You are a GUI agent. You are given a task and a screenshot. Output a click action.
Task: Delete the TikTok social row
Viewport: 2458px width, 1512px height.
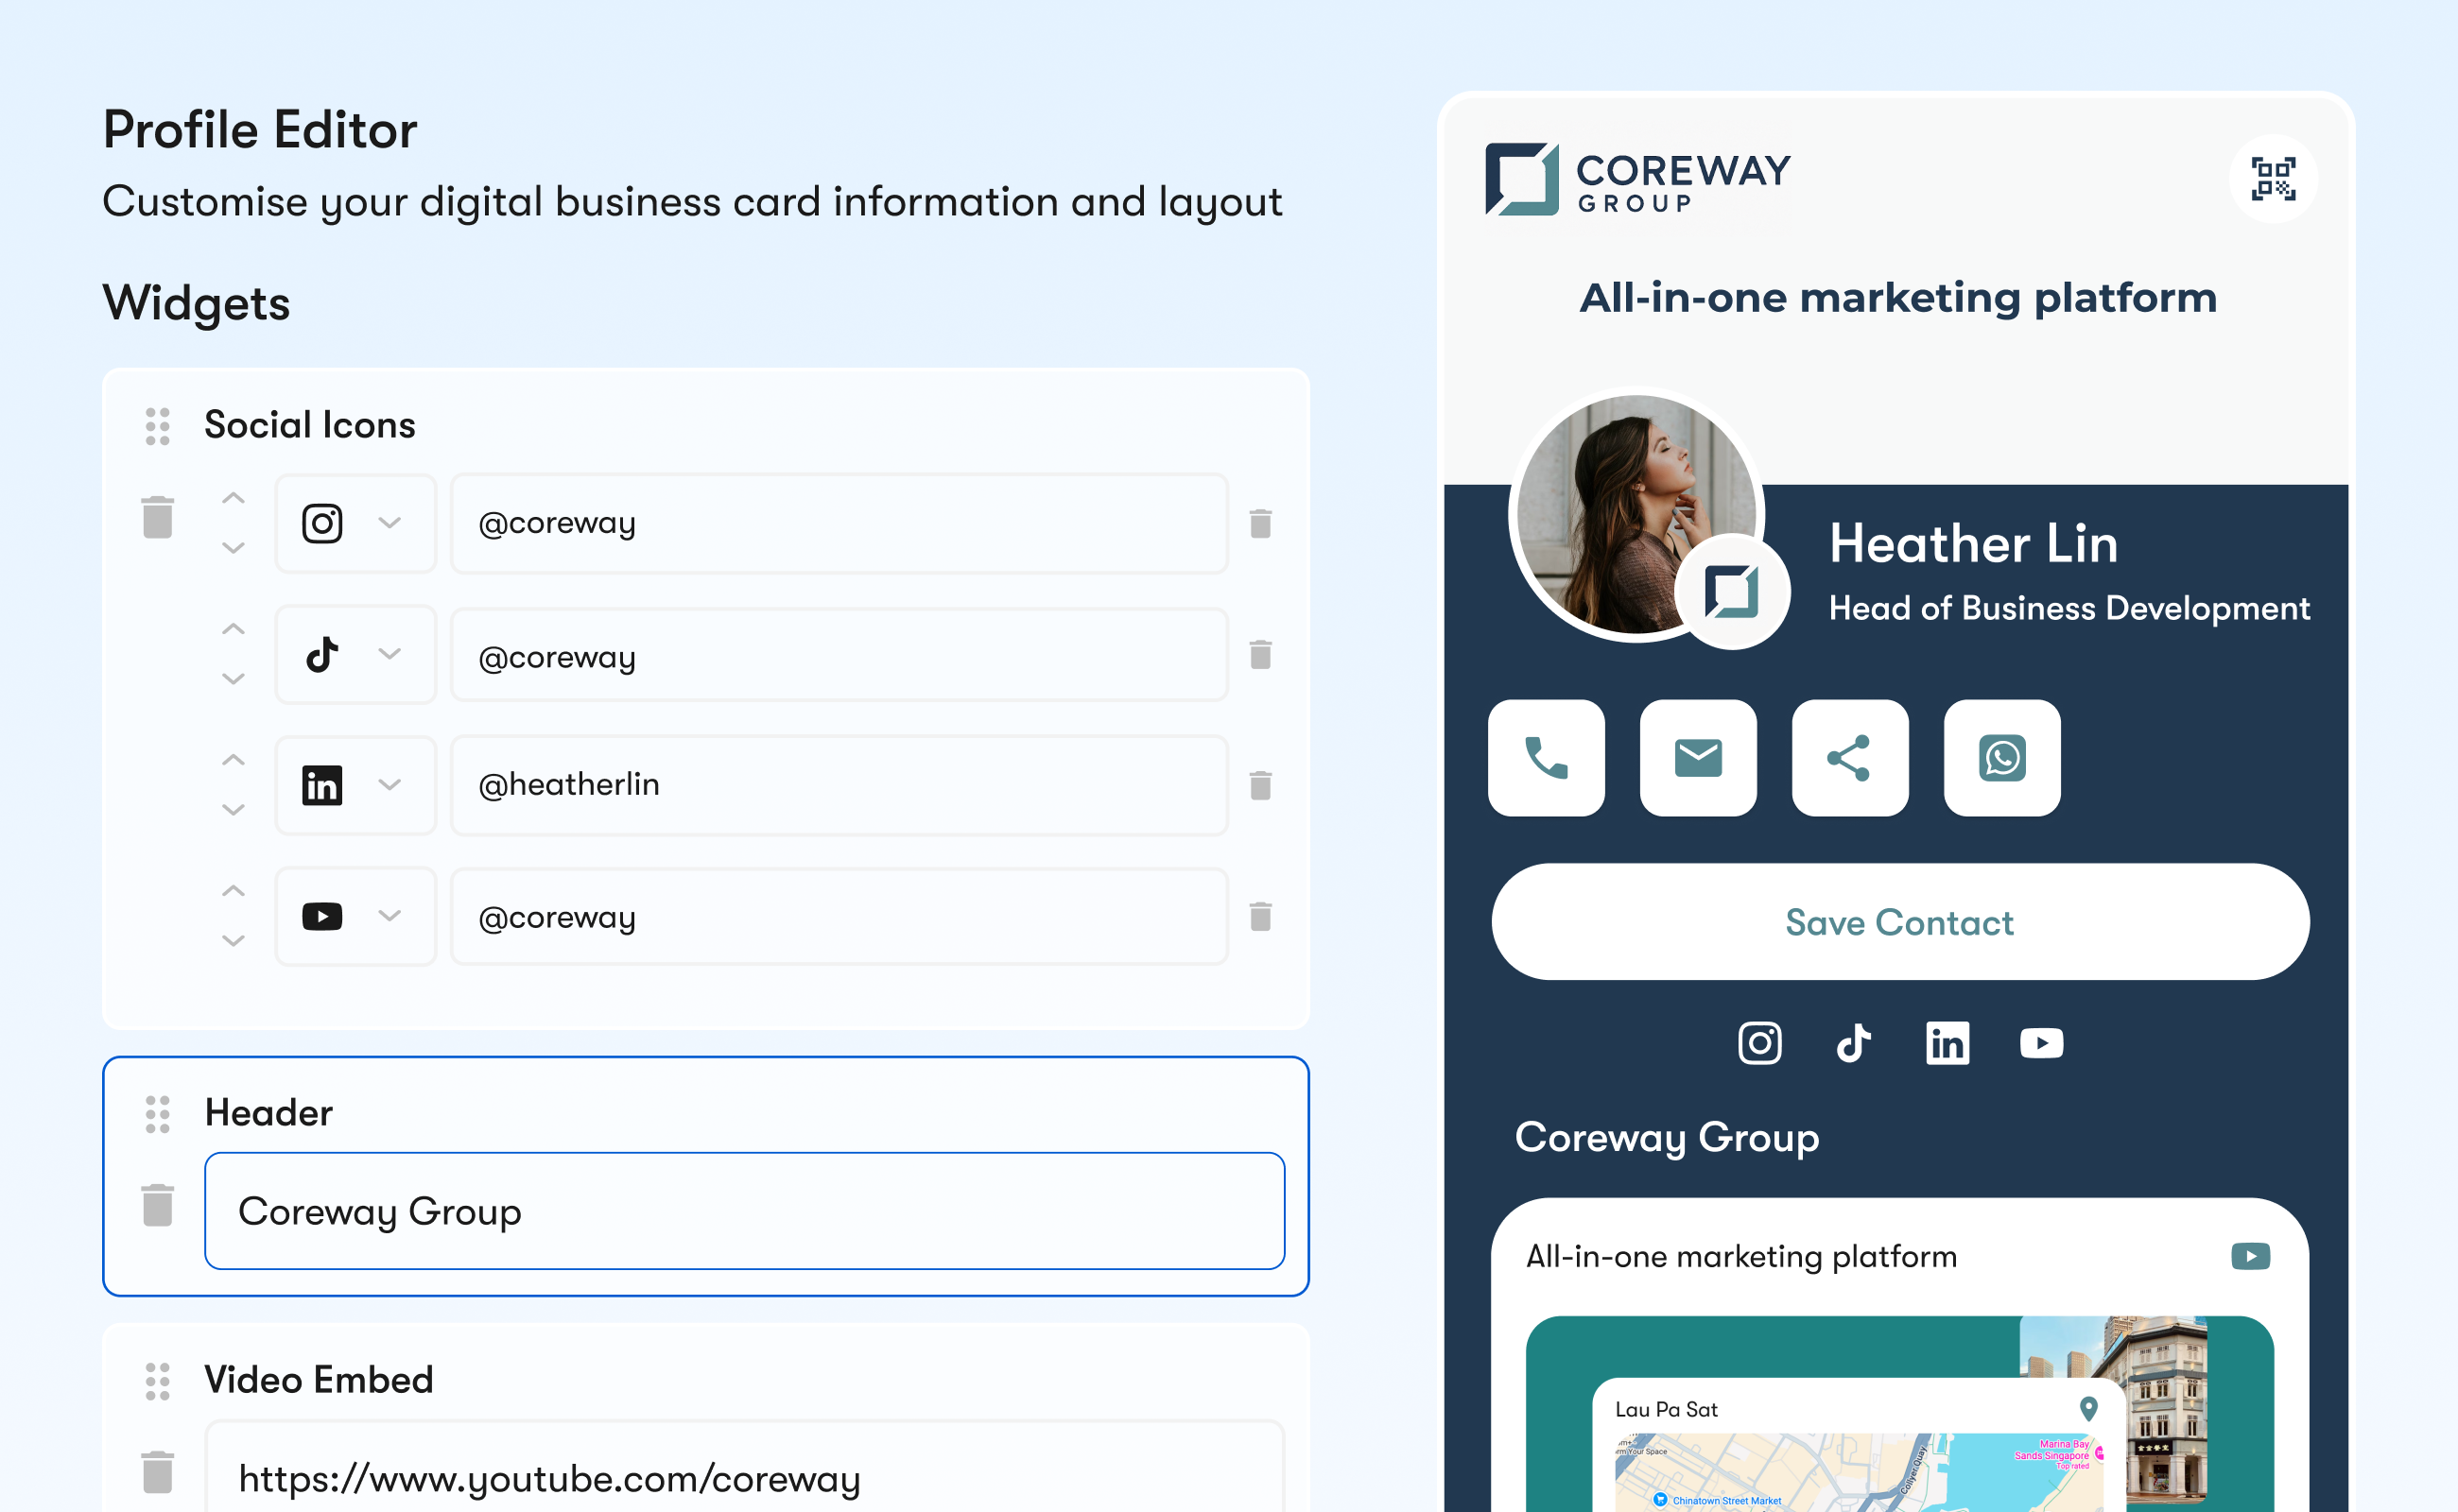1260,654
